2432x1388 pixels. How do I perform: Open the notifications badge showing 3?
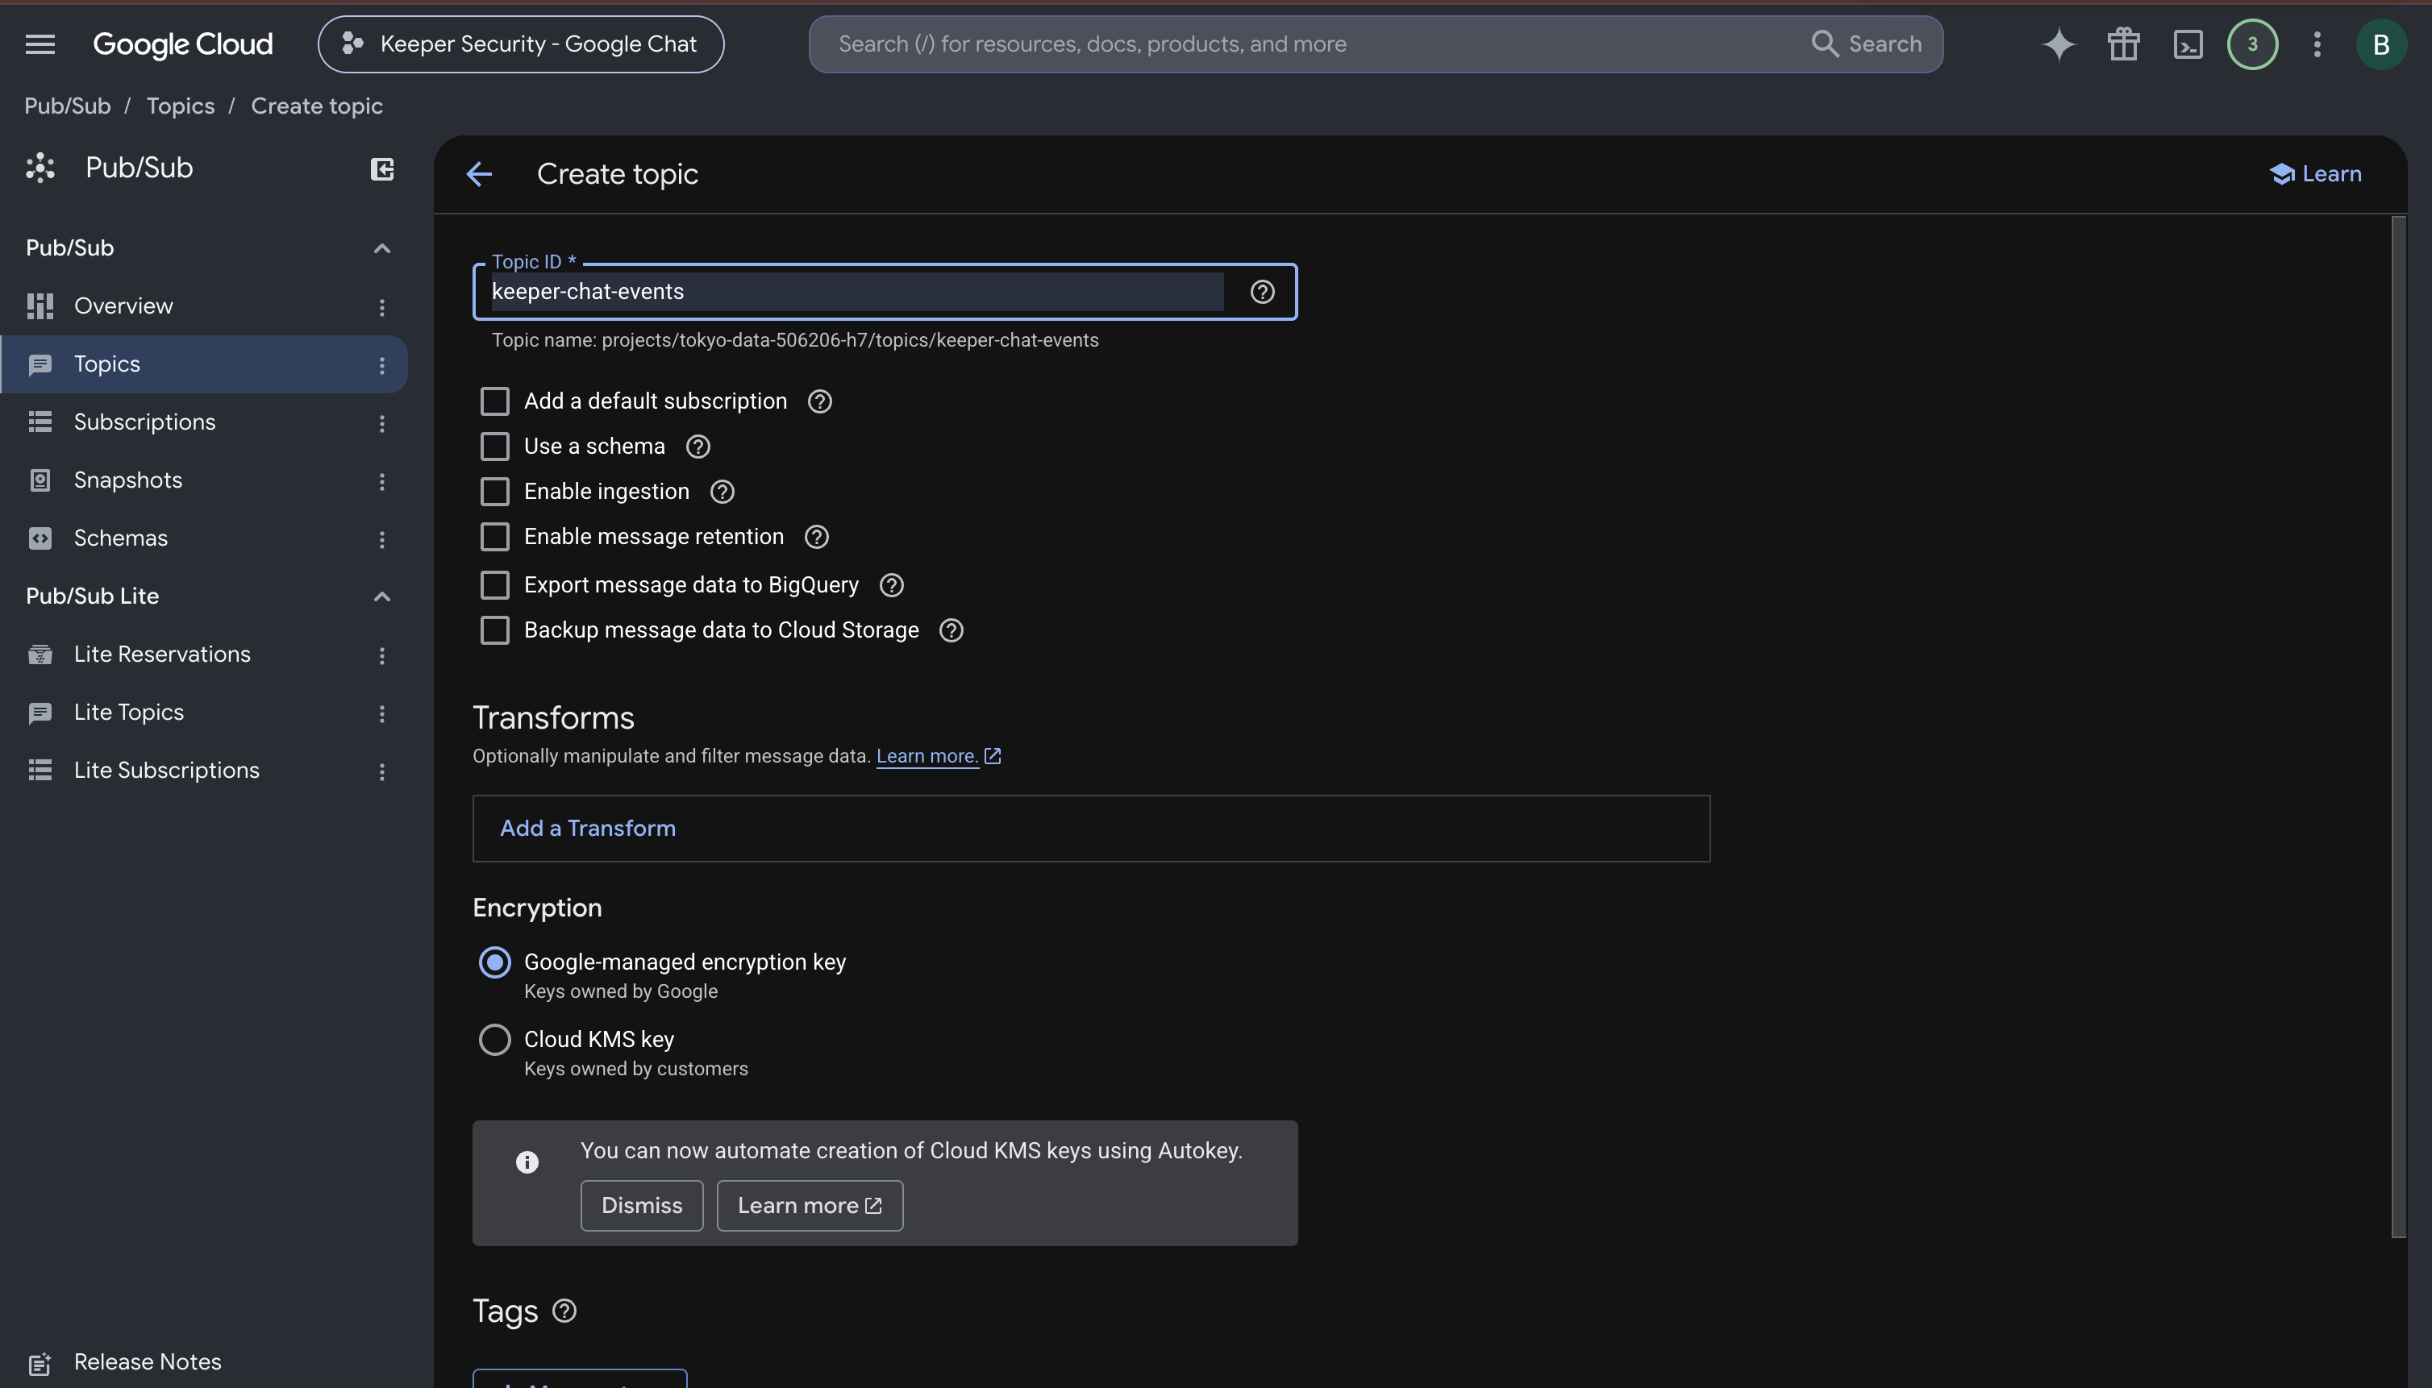coord(2251,44)
